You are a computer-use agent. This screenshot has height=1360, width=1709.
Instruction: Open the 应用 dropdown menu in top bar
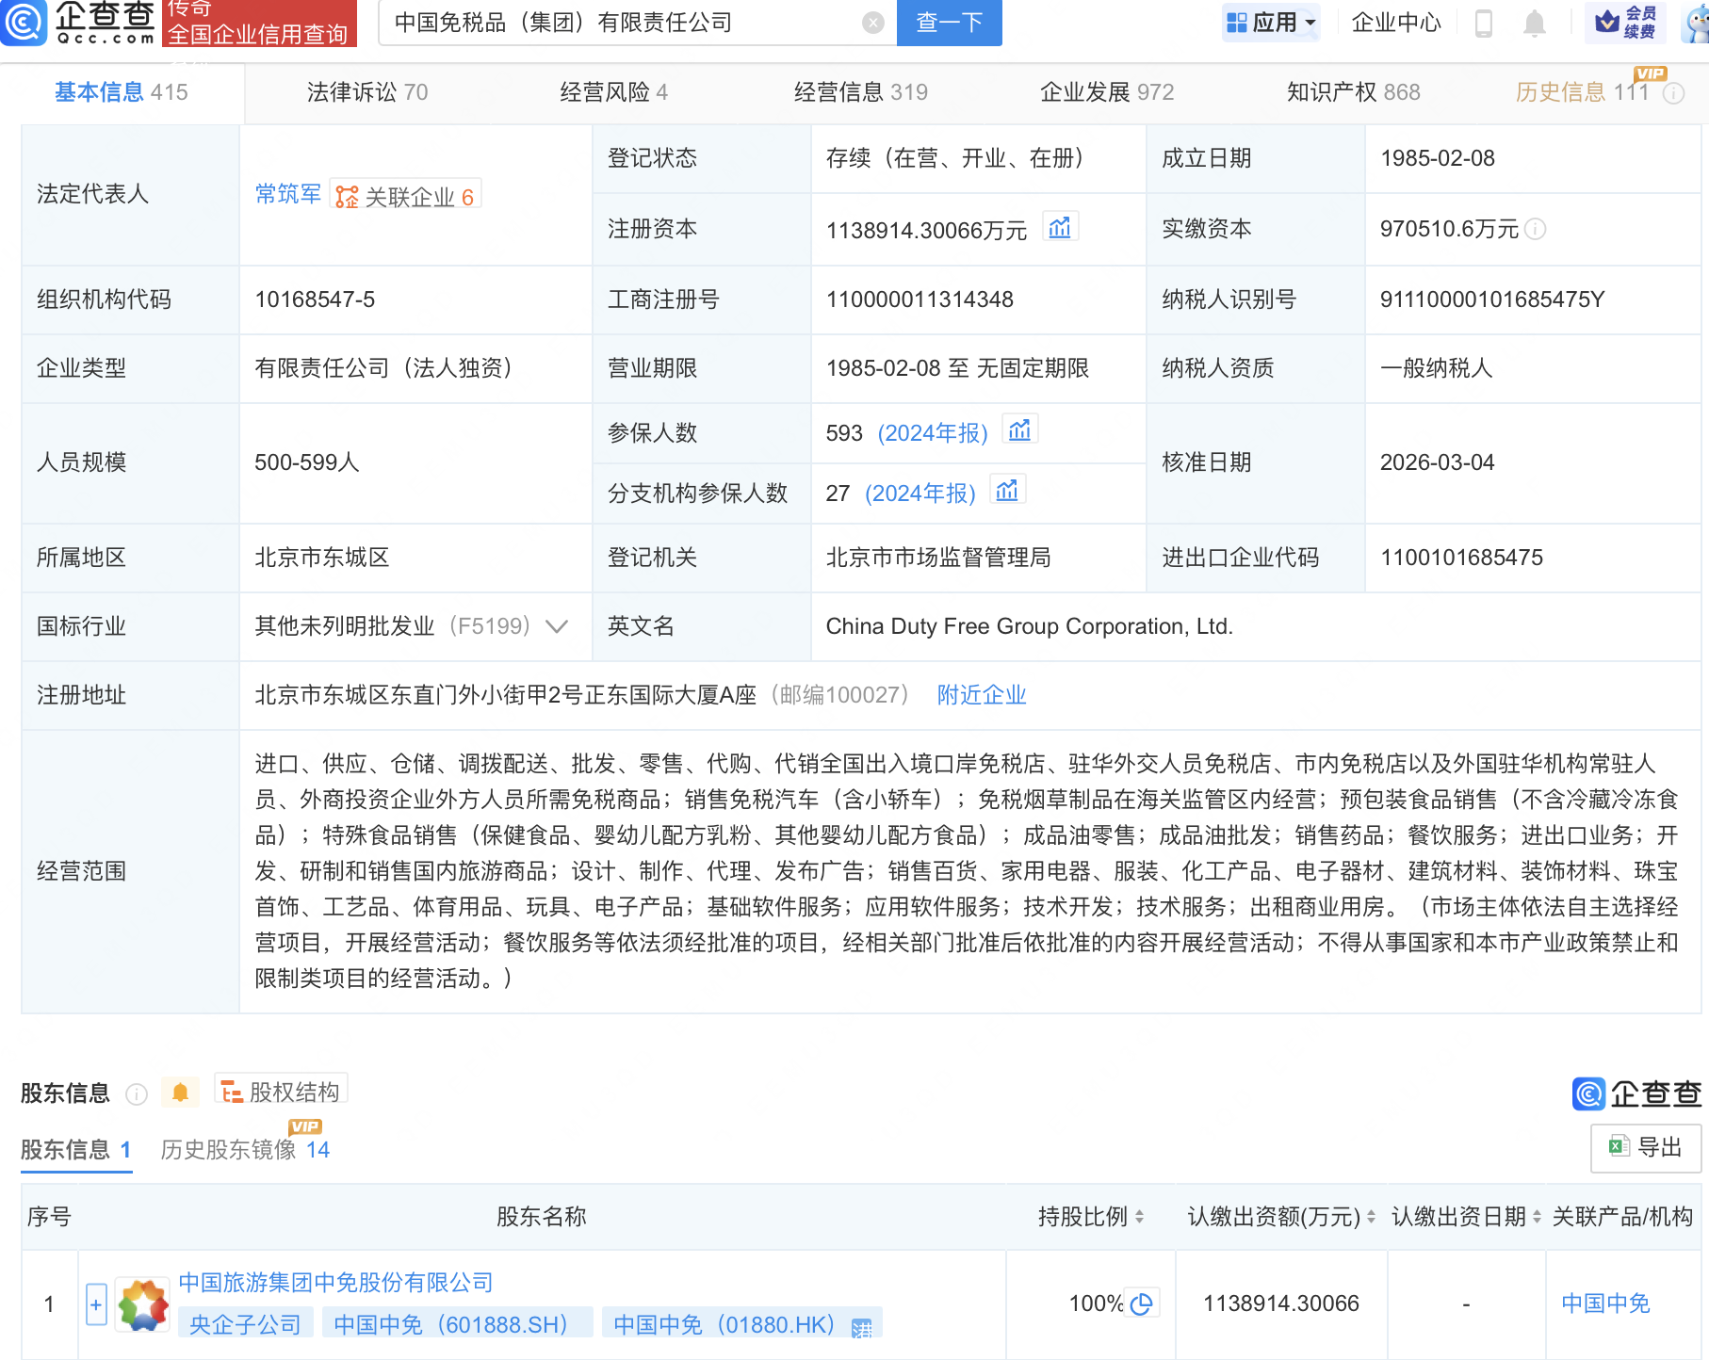pyautogui.click(x=1271, y=23)
